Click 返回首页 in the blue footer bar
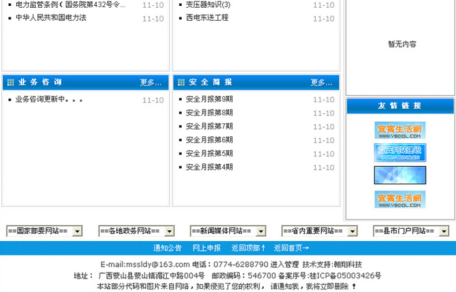The image size is (456, 292). pyautogui.click(x=291, y=248)
